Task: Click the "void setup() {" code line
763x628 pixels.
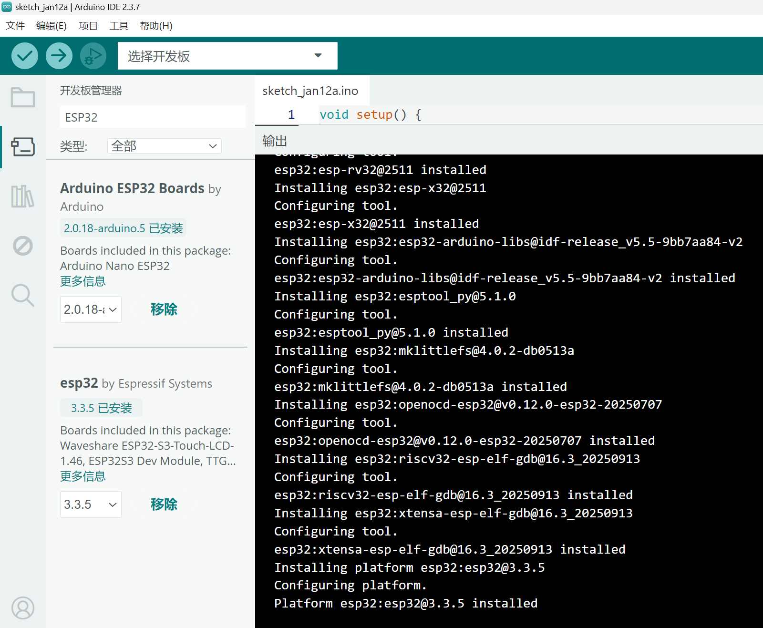Action: [371, 114]
